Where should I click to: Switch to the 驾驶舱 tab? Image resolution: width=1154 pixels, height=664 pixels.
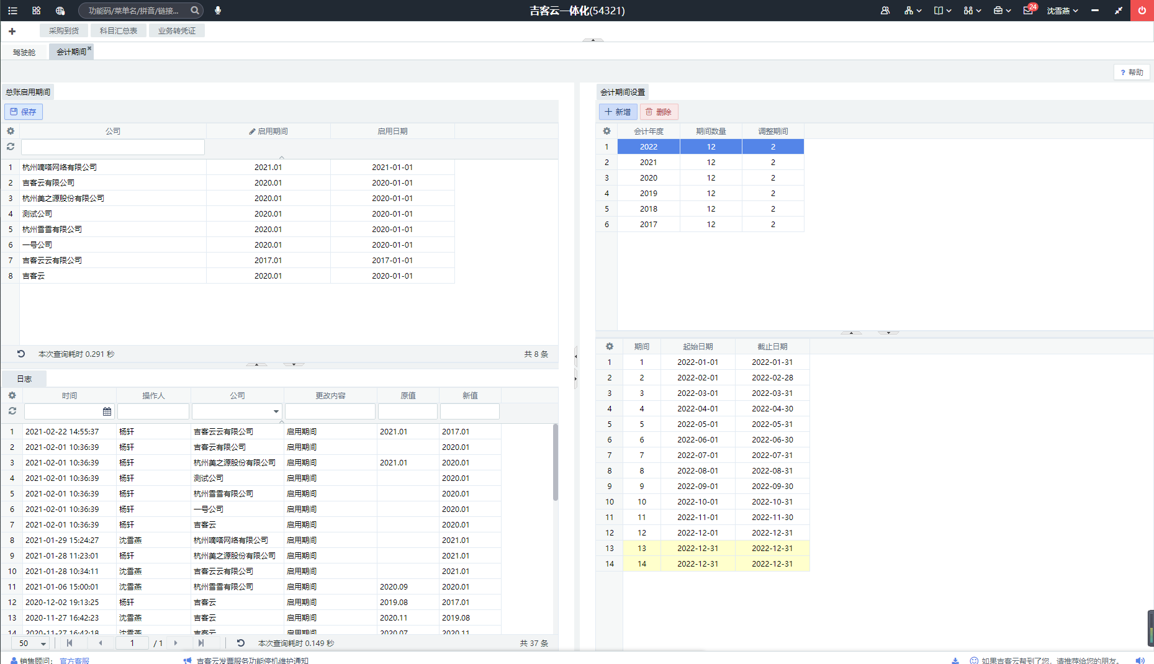(24, 52)
